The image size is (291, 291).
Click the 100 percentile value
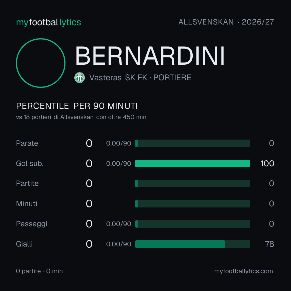pyautogui.click(x=267, y=164)
